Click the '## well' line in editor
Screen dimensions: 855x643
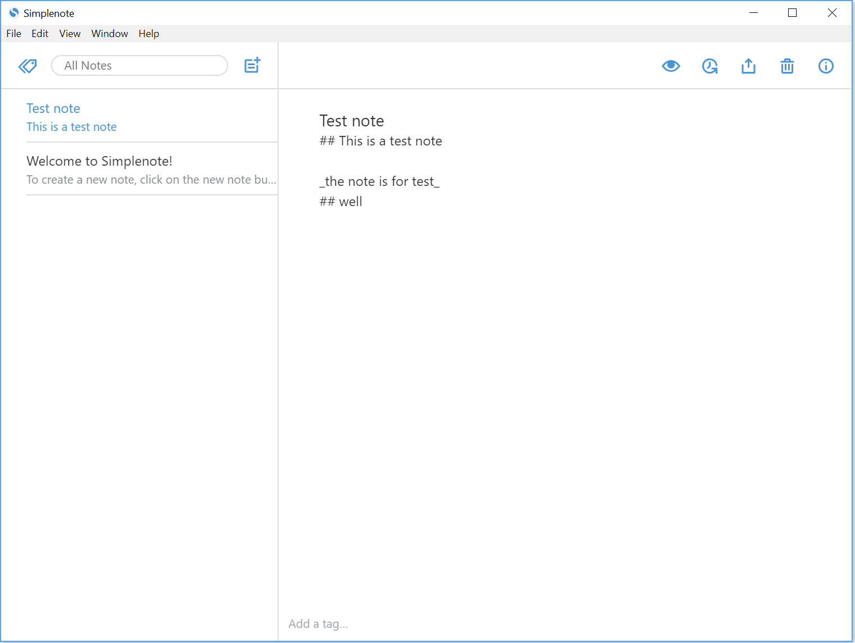pyautogui.click(x=341, y=202)
